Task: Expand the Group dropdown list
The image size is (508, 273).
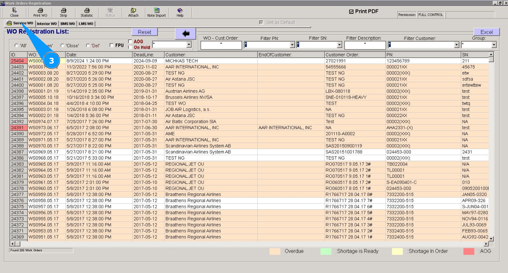Action: point(493,45)
